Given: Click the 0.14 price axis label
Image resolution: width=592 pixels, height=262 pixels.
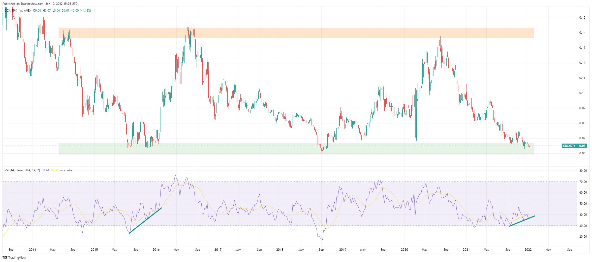Looking at the screenshot, I should (x=582, y=33).
